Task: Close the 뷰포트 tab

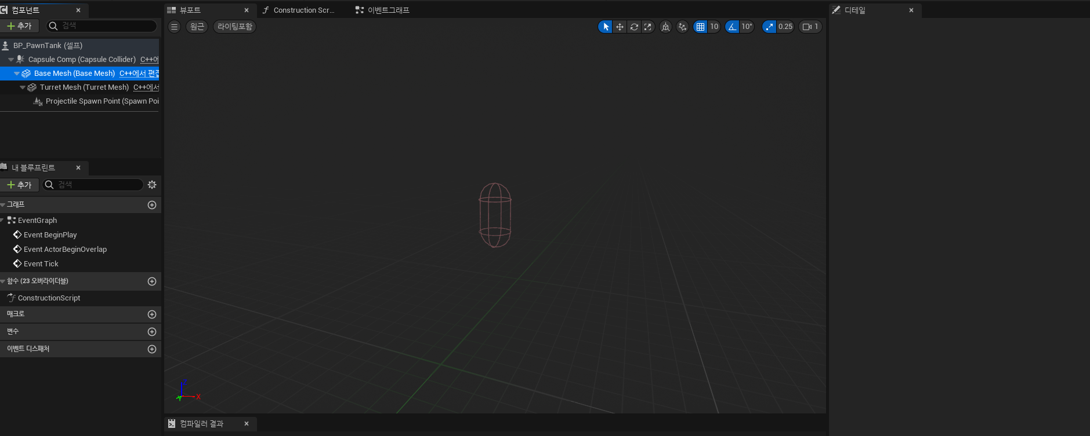Action: click(247, 10)
